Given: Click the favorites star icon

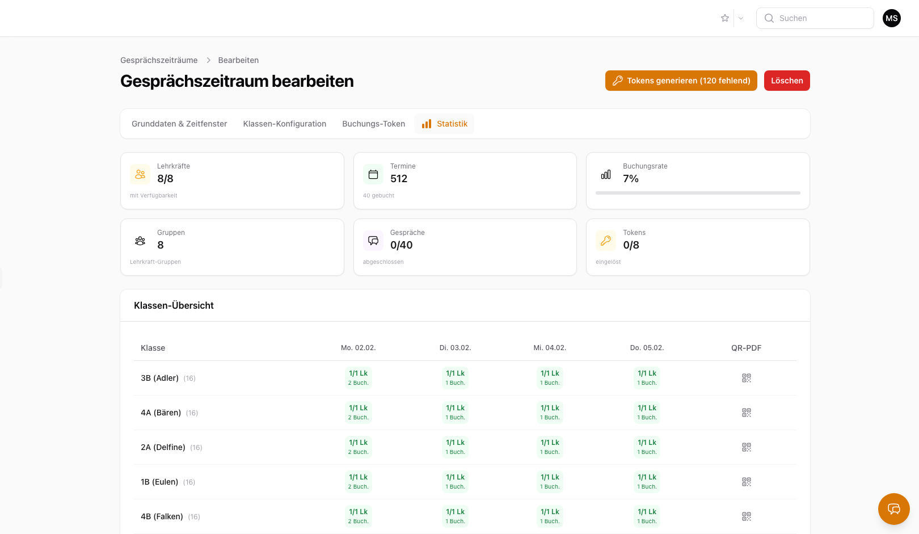Looking at the screenshot, I should pyautogui.click(x=724, y=18).
